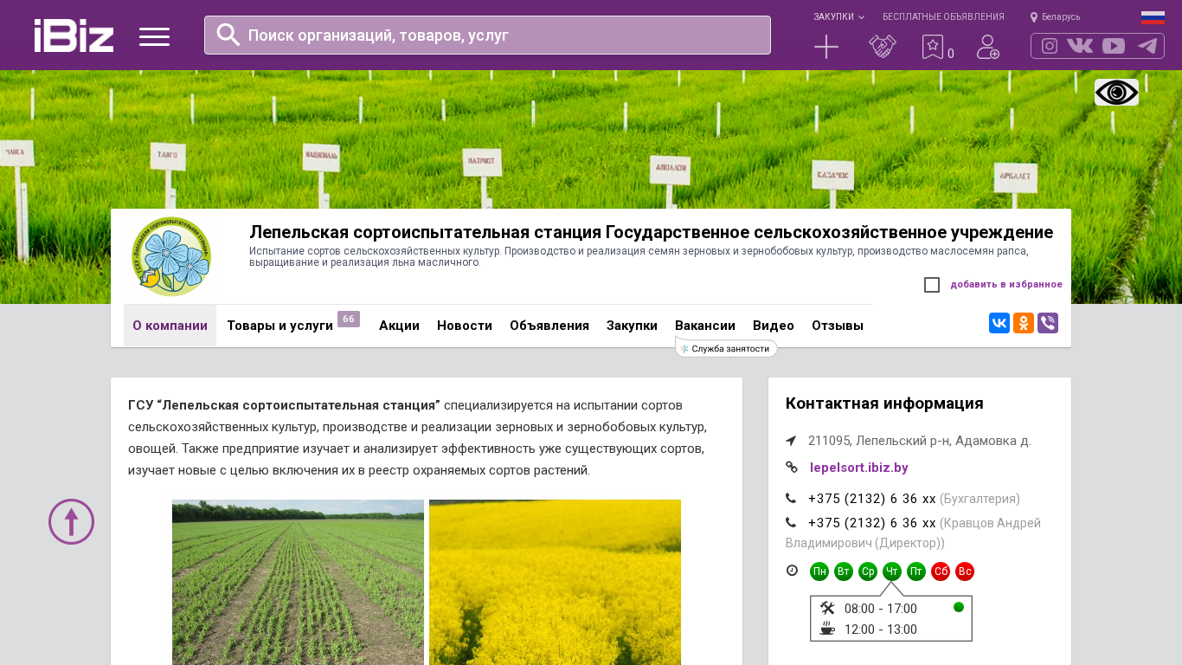
Task: Click the plus add icon
Action: click(x=826, y=47)
